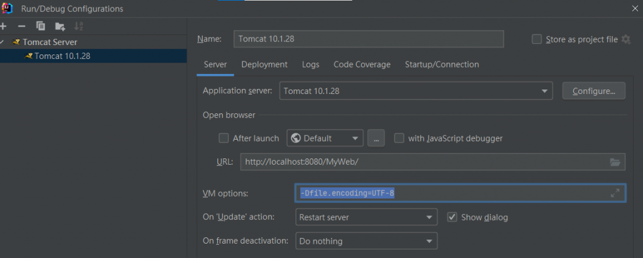Click the browser selection ... button
The image size is (643, 258).
click(376, 138)
